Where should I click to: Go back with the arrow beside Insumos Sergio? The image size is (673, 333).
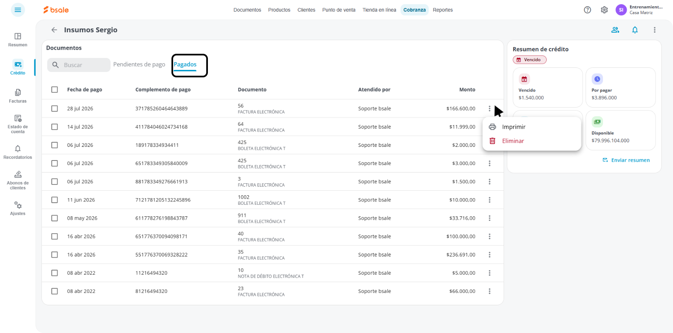pyautogui.click(x=54, y=30)
